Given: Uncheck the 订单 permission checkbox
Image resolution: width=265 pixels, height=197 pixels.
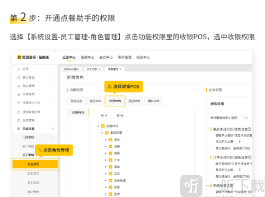Looking at the screenshot, I should (x=111, y=160).
